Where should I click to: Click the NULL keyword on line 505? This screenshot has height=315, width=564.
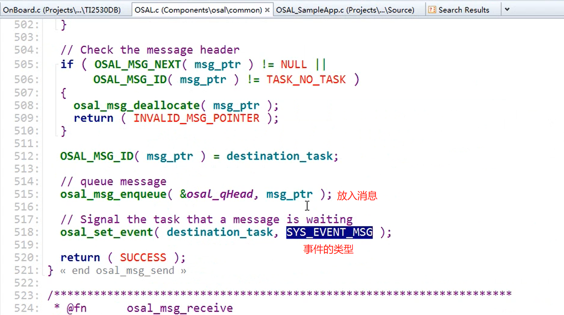pyautogui.click(x=294, y=64)
